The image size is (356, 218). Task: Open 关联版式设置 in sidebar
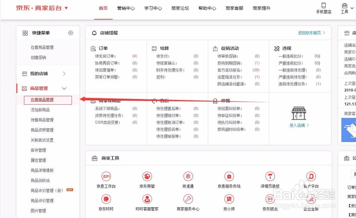point(42,140)
